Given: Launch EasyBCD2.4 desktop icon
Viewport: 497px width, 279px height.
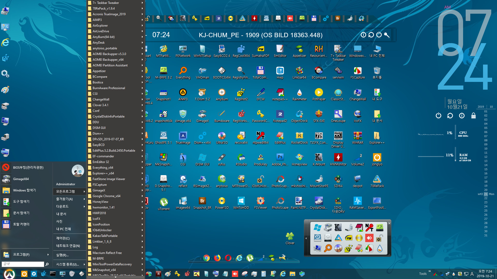Looking at the screenshot, I should (222, 51).
